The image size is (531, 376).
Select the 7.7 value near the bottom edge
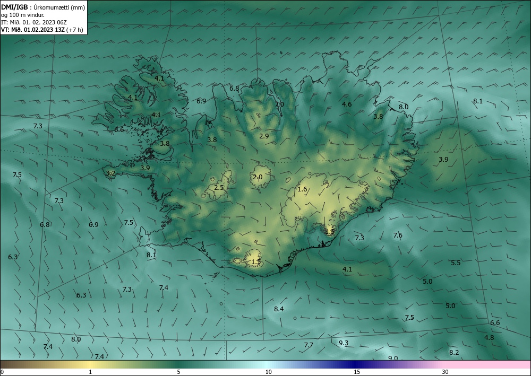(309, 345)
